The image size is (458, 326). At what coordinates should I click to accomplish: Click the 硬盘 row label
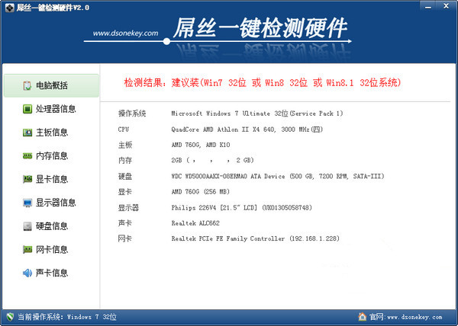click(x=125, y=176)
